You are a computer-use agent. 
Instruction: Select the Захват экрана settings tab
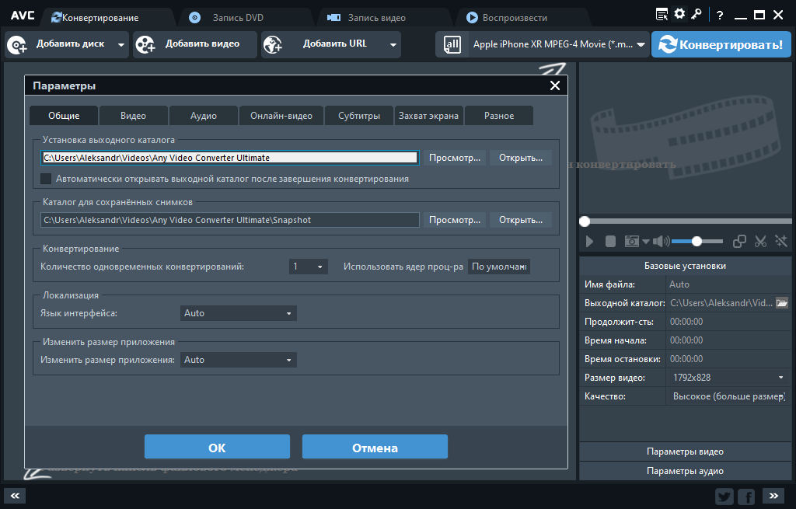click(428, 116)
